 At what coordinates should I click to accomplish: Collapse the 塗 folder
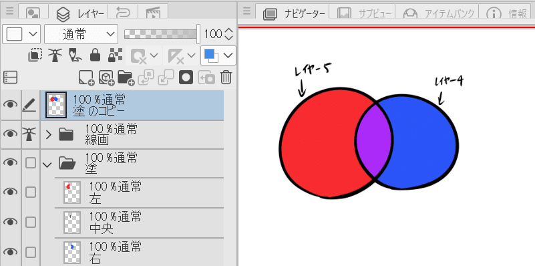pyautogui.click(x=47, y=164)
